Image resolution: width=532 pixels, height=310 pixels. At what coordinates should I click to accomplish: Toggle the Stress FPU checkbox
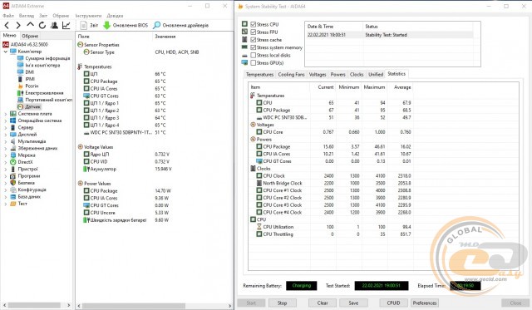[253, 32]
